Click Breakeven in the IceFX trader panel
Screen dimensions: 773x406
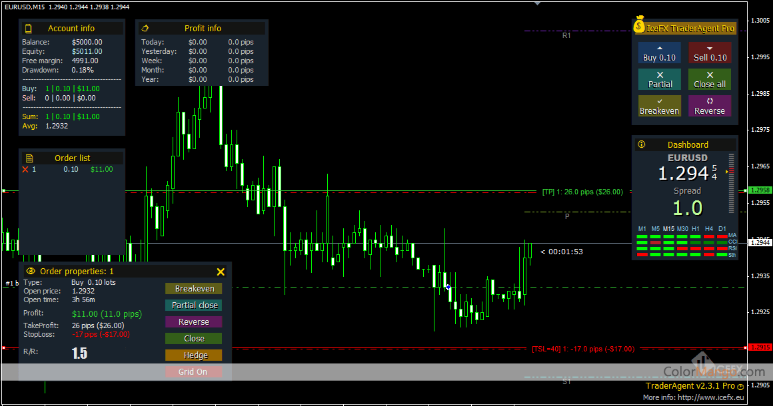(660, 106)
